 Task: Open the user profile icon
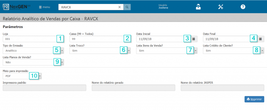198,7
